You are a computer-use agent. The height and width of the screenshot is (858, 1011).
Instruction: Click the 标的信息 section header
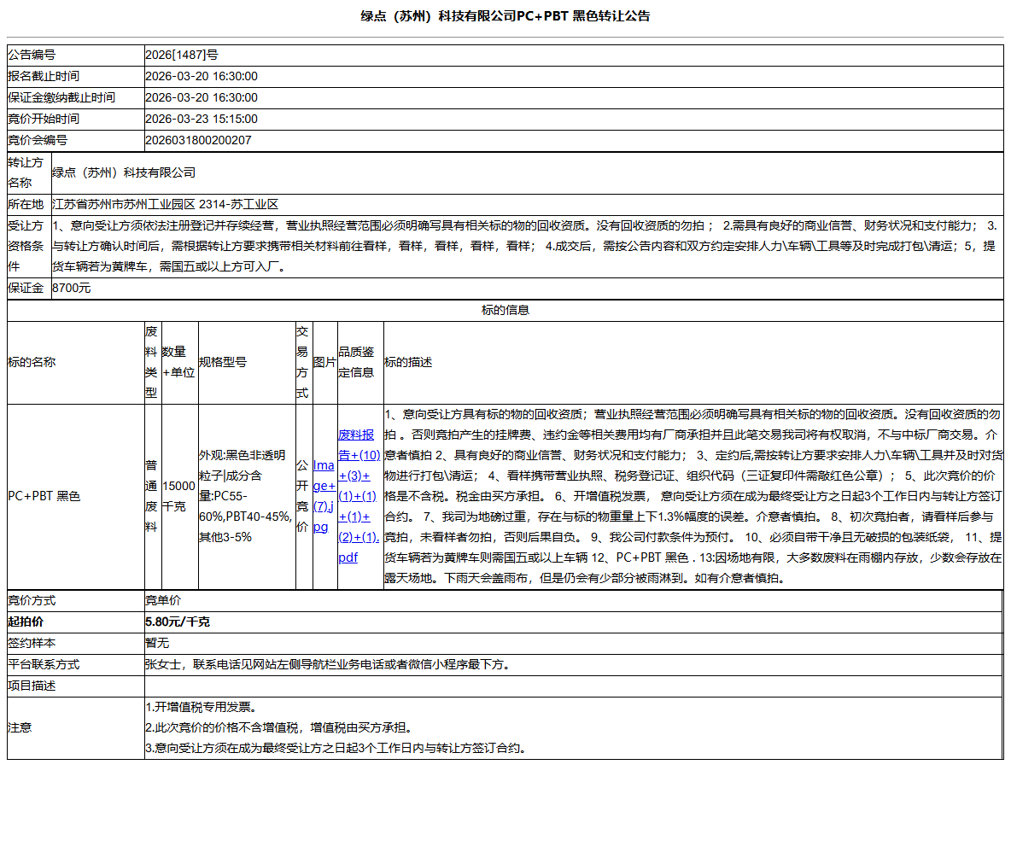tap(505, 311)
